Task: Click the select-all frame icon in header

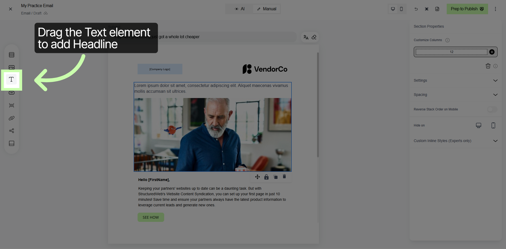Action: pyautogui.click(x=427, y=9)
